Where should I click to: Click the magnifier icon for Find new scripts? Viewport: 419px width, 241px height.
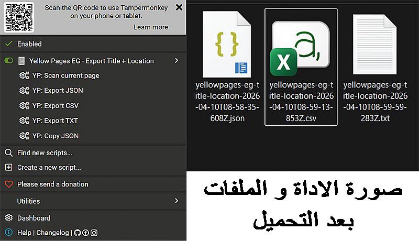(x=9, y=153)
